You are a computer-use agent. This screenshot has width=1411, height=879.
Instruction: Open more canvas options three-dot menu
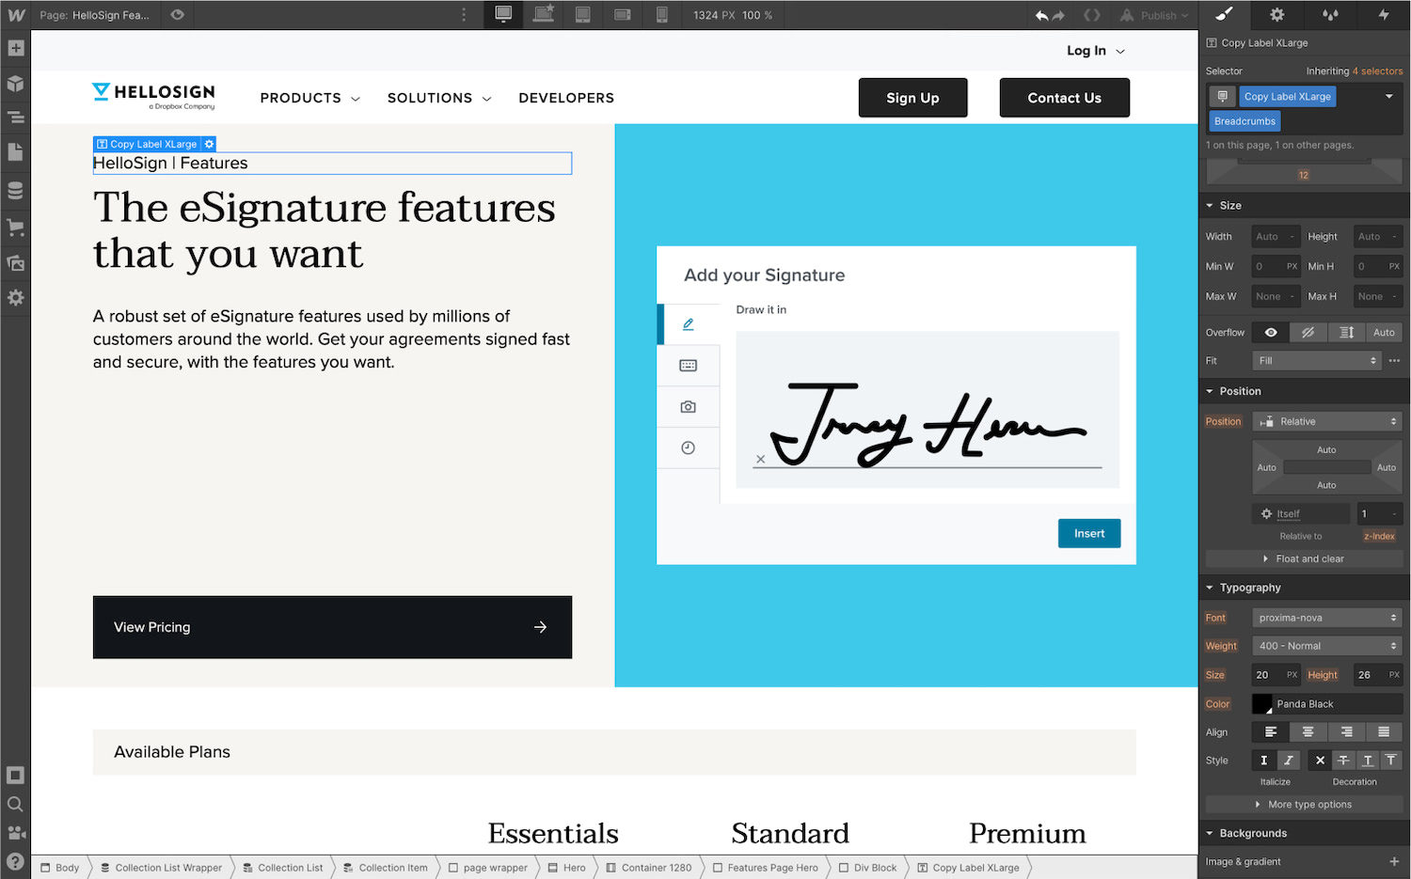464,15
